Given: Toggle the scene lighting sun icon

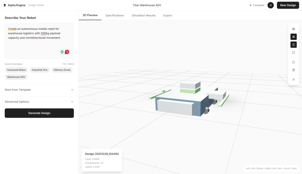Looking at the screenshot, I should pyautogui.click(x=293, y=79).
